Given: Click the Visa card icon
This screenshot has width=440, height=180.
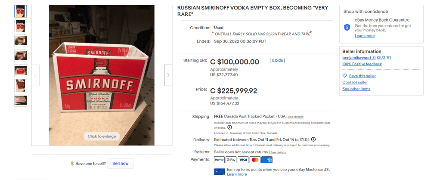Looking at the screenshot, I should [243, 160].
